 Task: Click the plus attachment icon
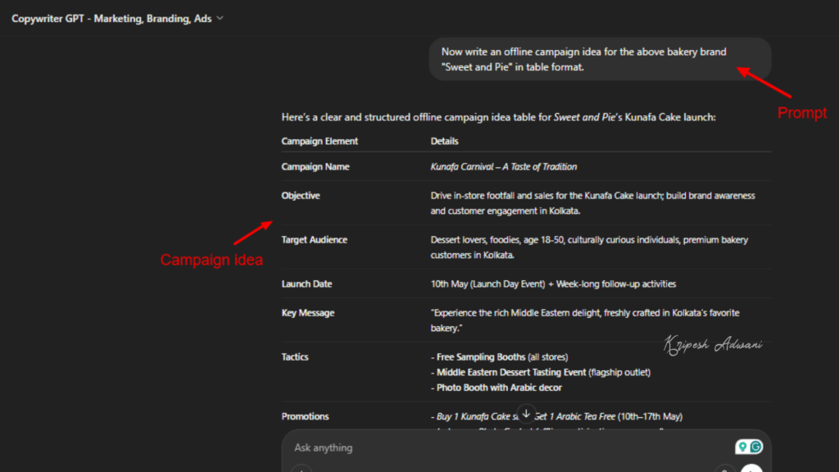tap(302, 469)
